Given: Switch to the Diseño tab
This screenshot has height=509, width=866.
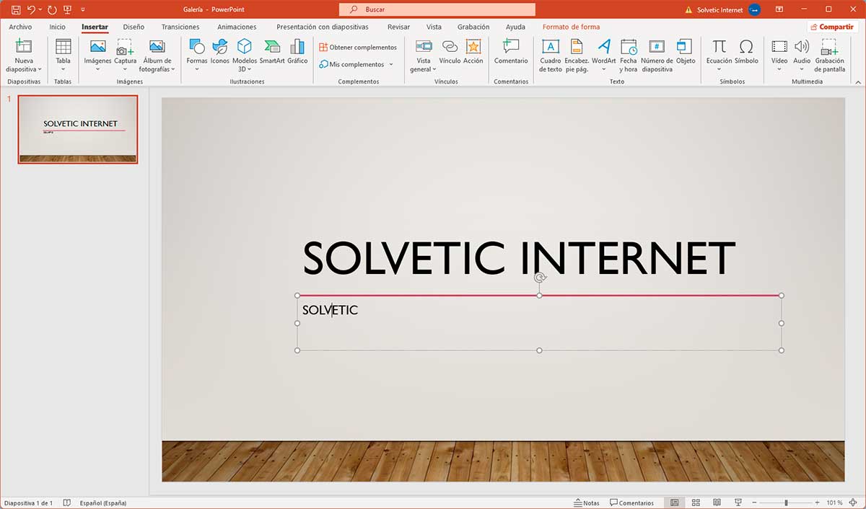Looking at the screenshot, I should coord(134,27).
